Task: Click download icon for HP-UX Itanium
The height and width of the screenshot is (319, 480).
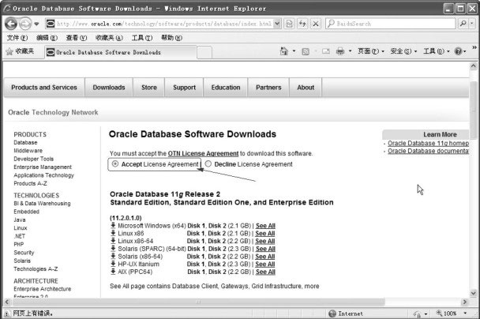Action: pyautogui.click(x=113, y=264)
